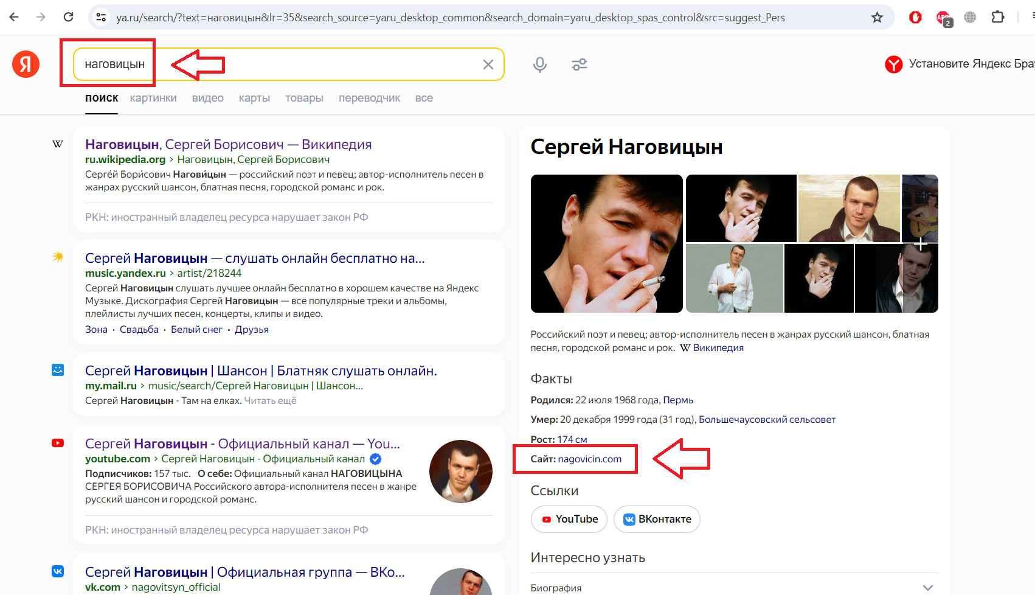Viewport: 1035px width, 595px height.
Task: Open the Википедия link under description
Action: [718, 348]
